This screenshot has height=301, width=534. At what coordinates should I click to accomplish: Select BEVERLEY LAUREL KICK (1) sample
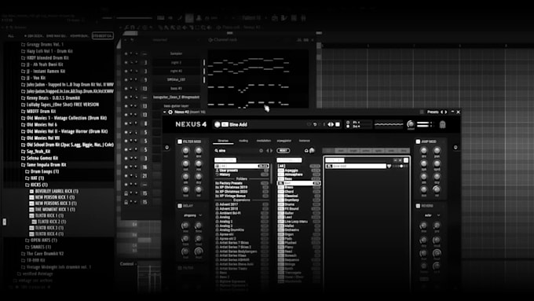coord(54,191)
